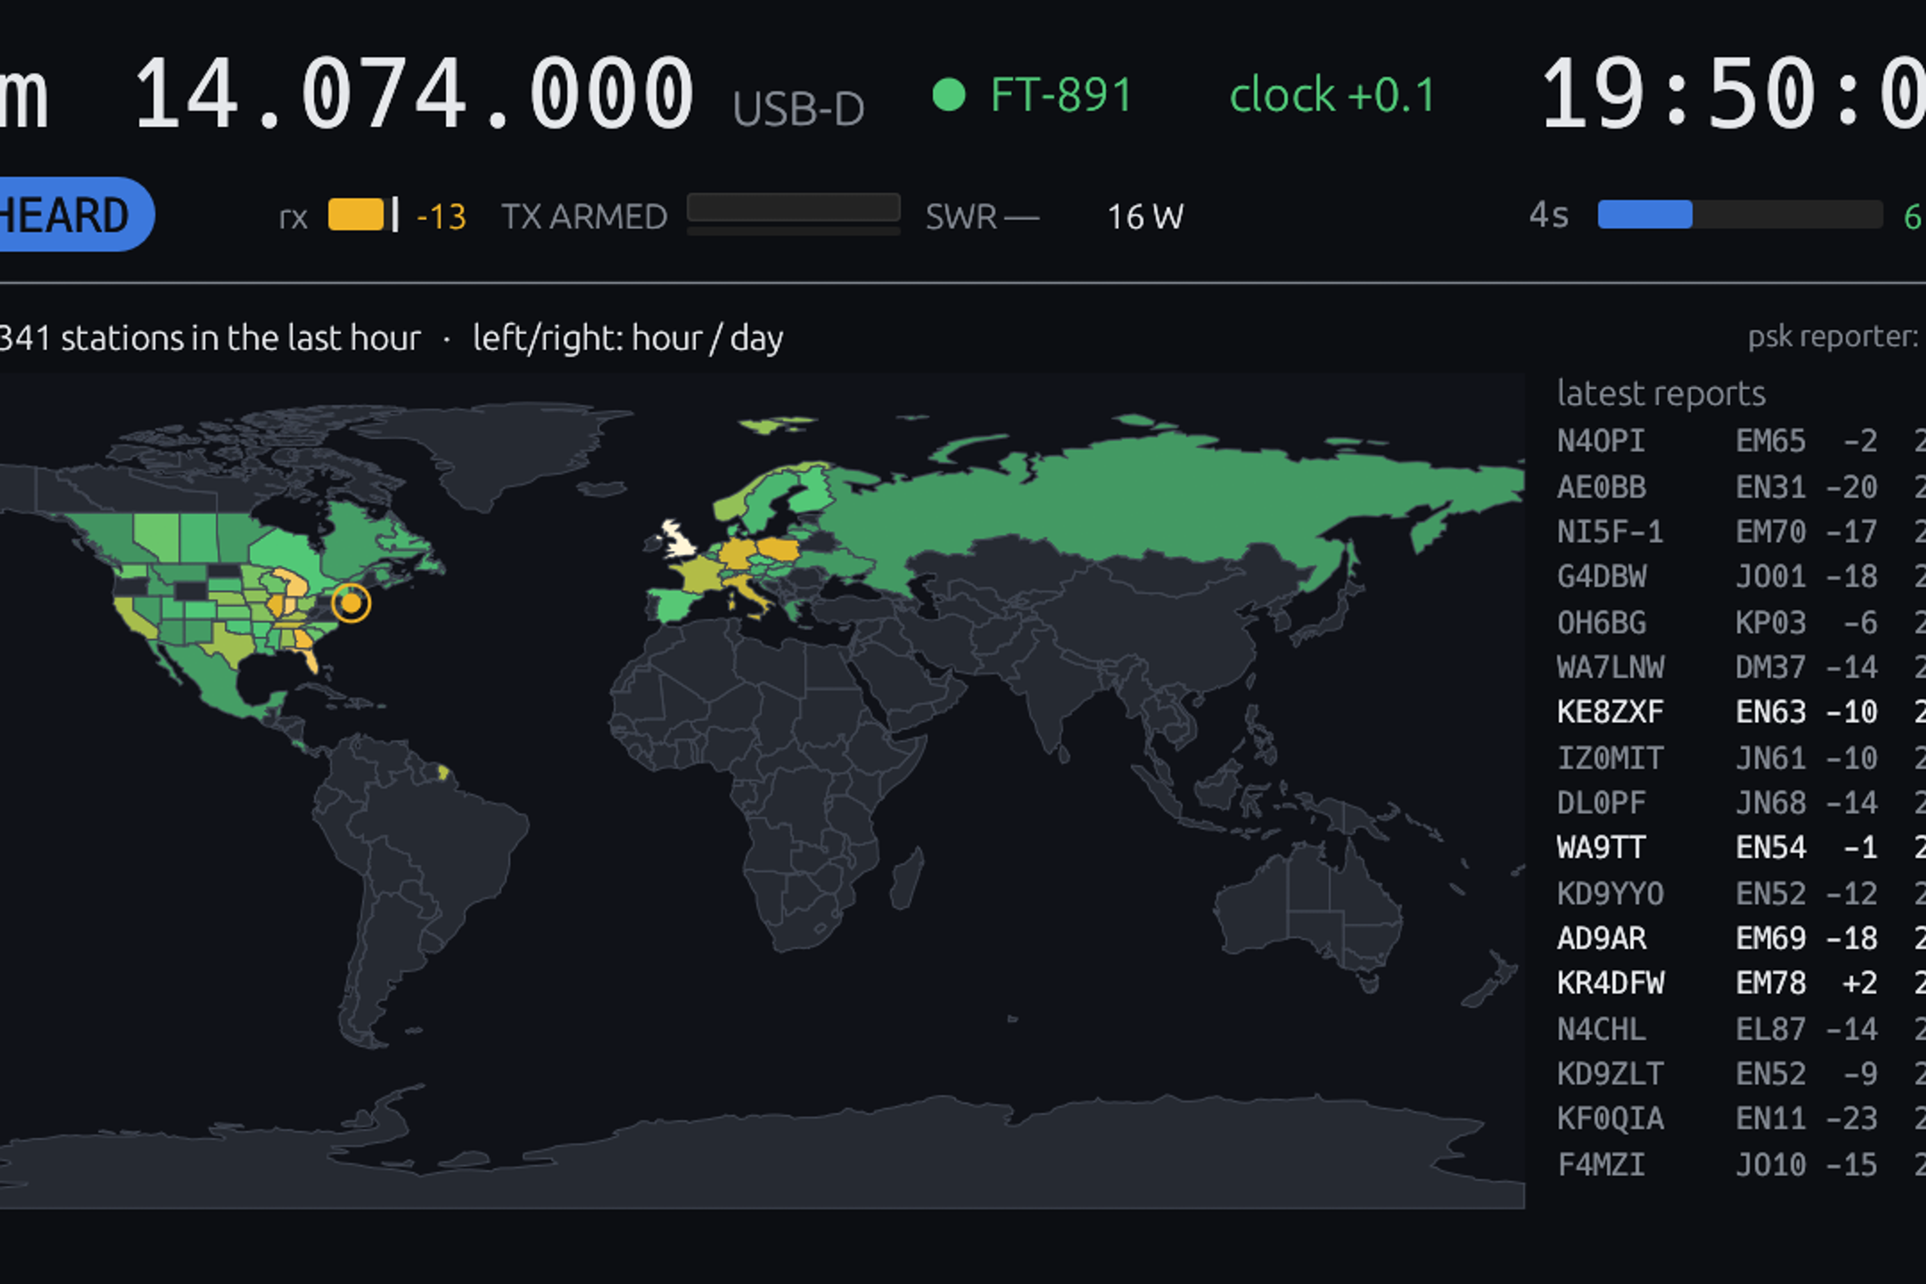
Task: Click the green FT-891 connection status dot
Action: 949,94
